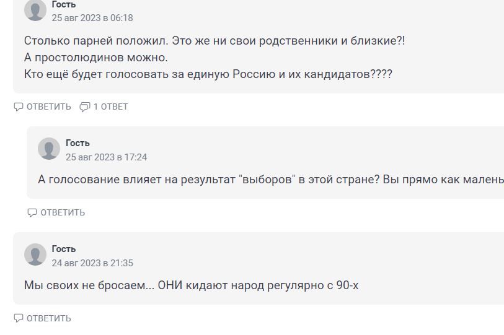
Task: Click the reply text starting "А голосование влияет"
Action: [270, 180]
